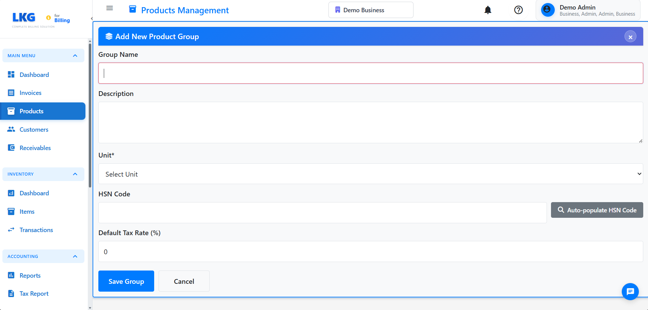The image size is (648, 310).
Task: Collapse the MAIN MENU section
Action: point(75,55)
